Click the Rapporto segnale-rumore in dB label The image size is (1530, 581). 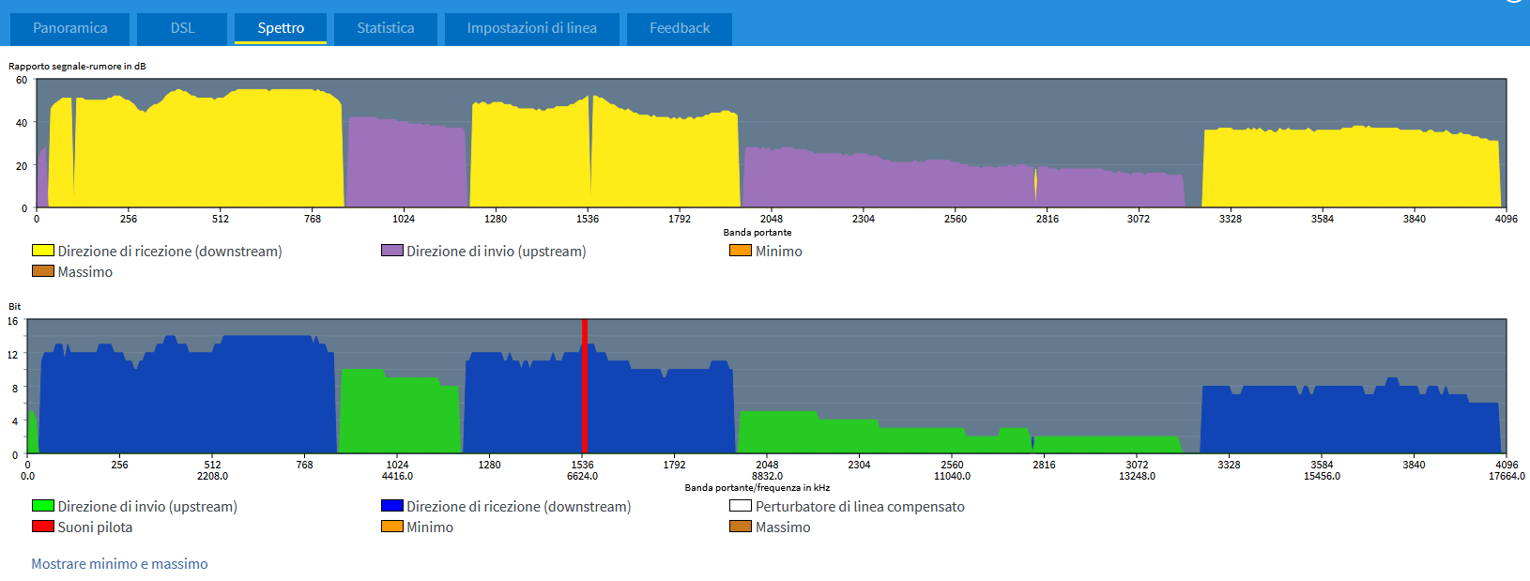77,67
